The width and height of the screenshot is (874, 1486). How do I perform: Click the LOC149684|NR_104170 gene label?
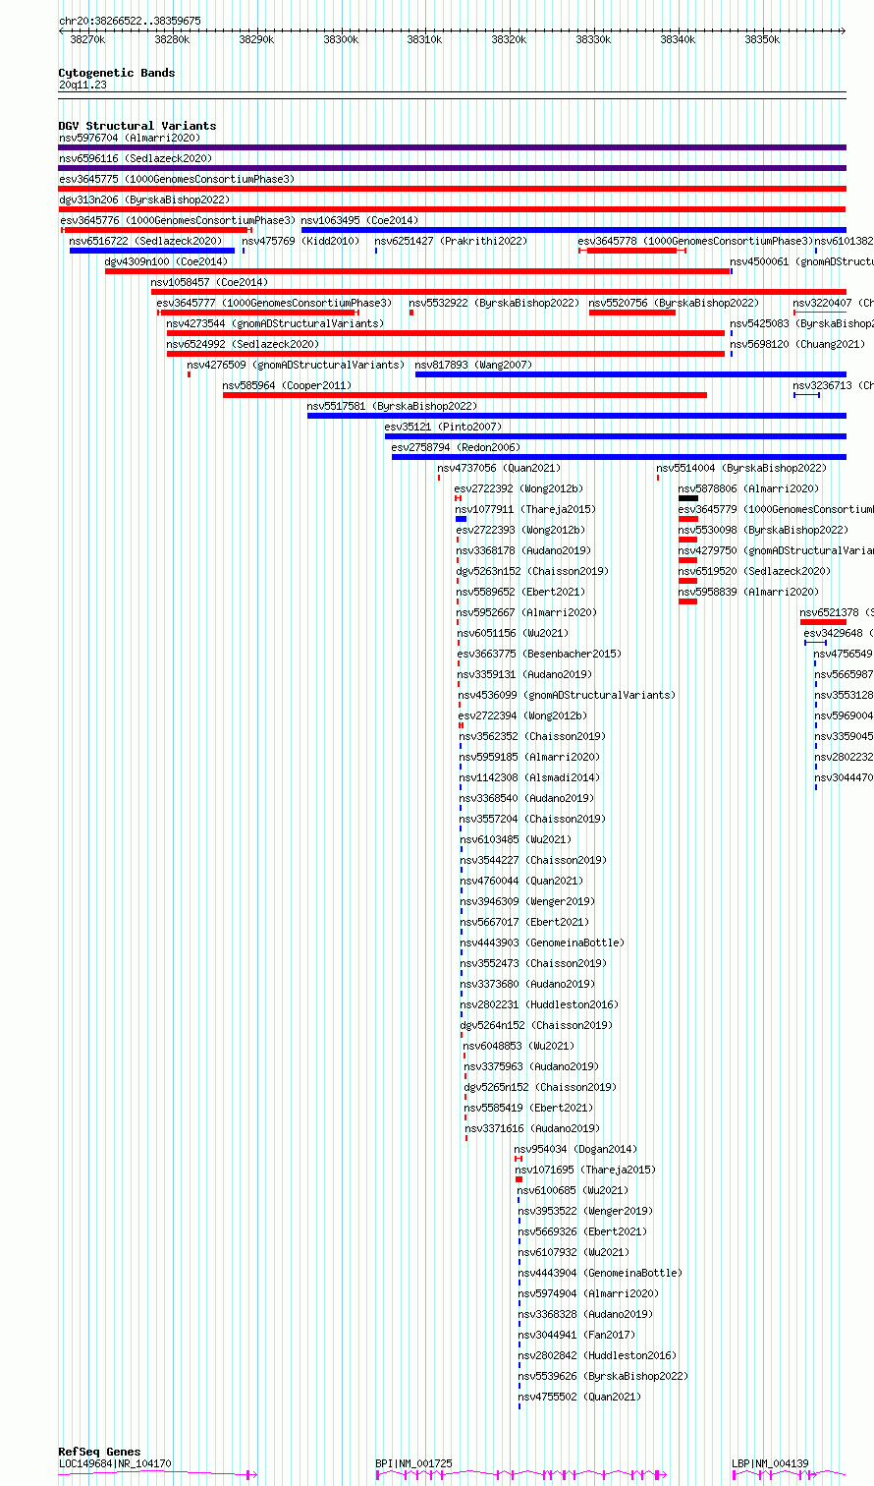115,1463
